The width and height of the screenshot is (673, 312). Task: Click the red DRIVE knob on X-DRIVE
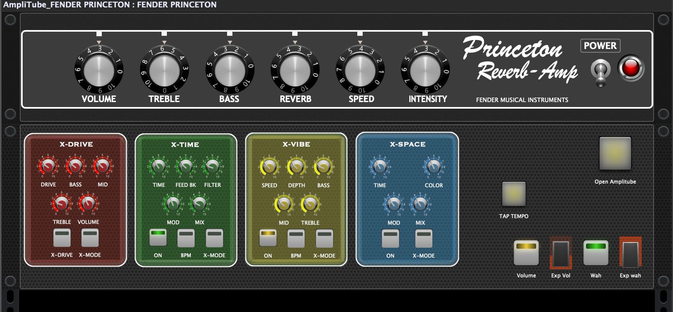click(48, 166)
